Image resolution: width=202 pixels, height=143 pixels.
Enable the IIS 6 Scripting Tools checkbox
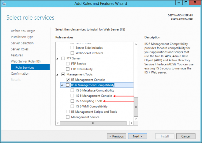point(73,101)
